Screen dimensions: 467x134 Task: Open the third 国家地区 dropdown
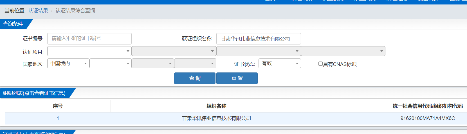(153, 64)
